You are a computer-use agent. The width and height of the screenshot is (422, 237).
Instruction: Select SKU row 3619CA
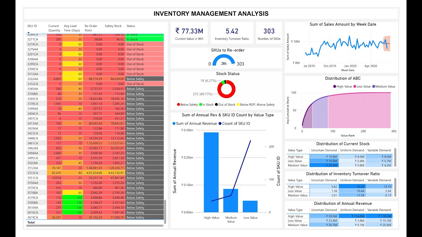click(x=95, y=217)
